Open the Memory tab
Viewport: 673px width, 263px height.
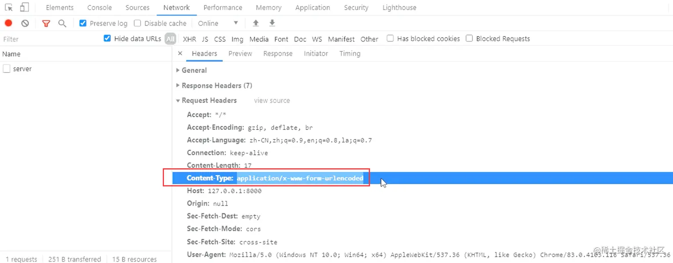pos(269,8)
